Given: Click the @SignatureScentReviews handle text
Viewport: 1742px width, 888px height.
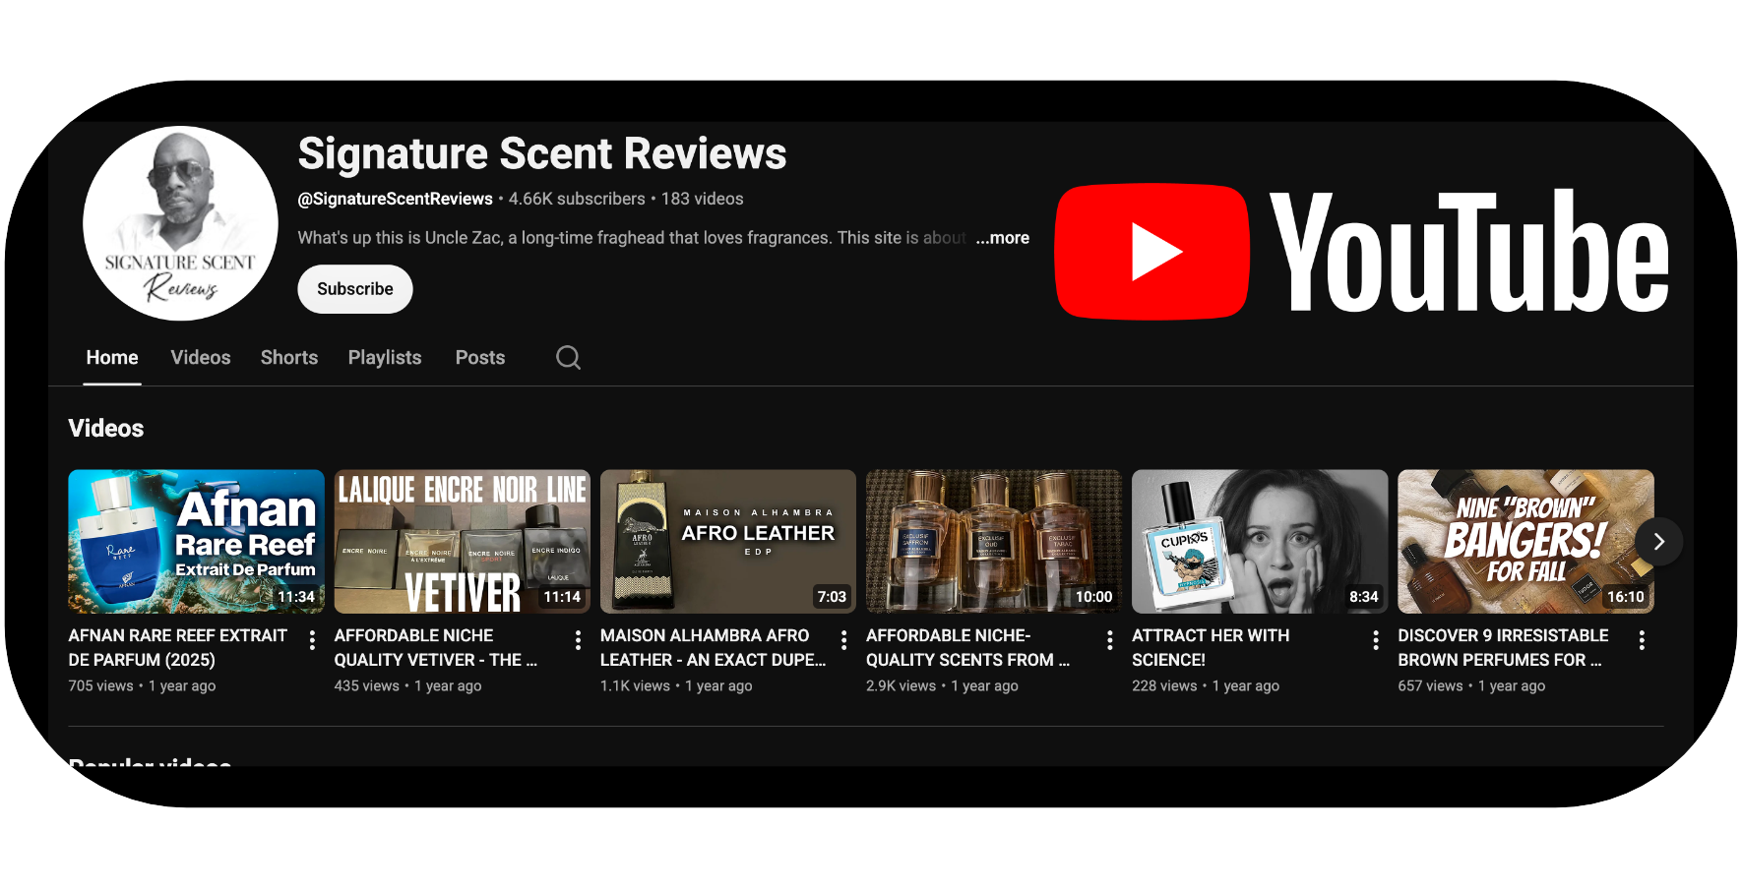Looking at the screenshot, I should [396, 199].
